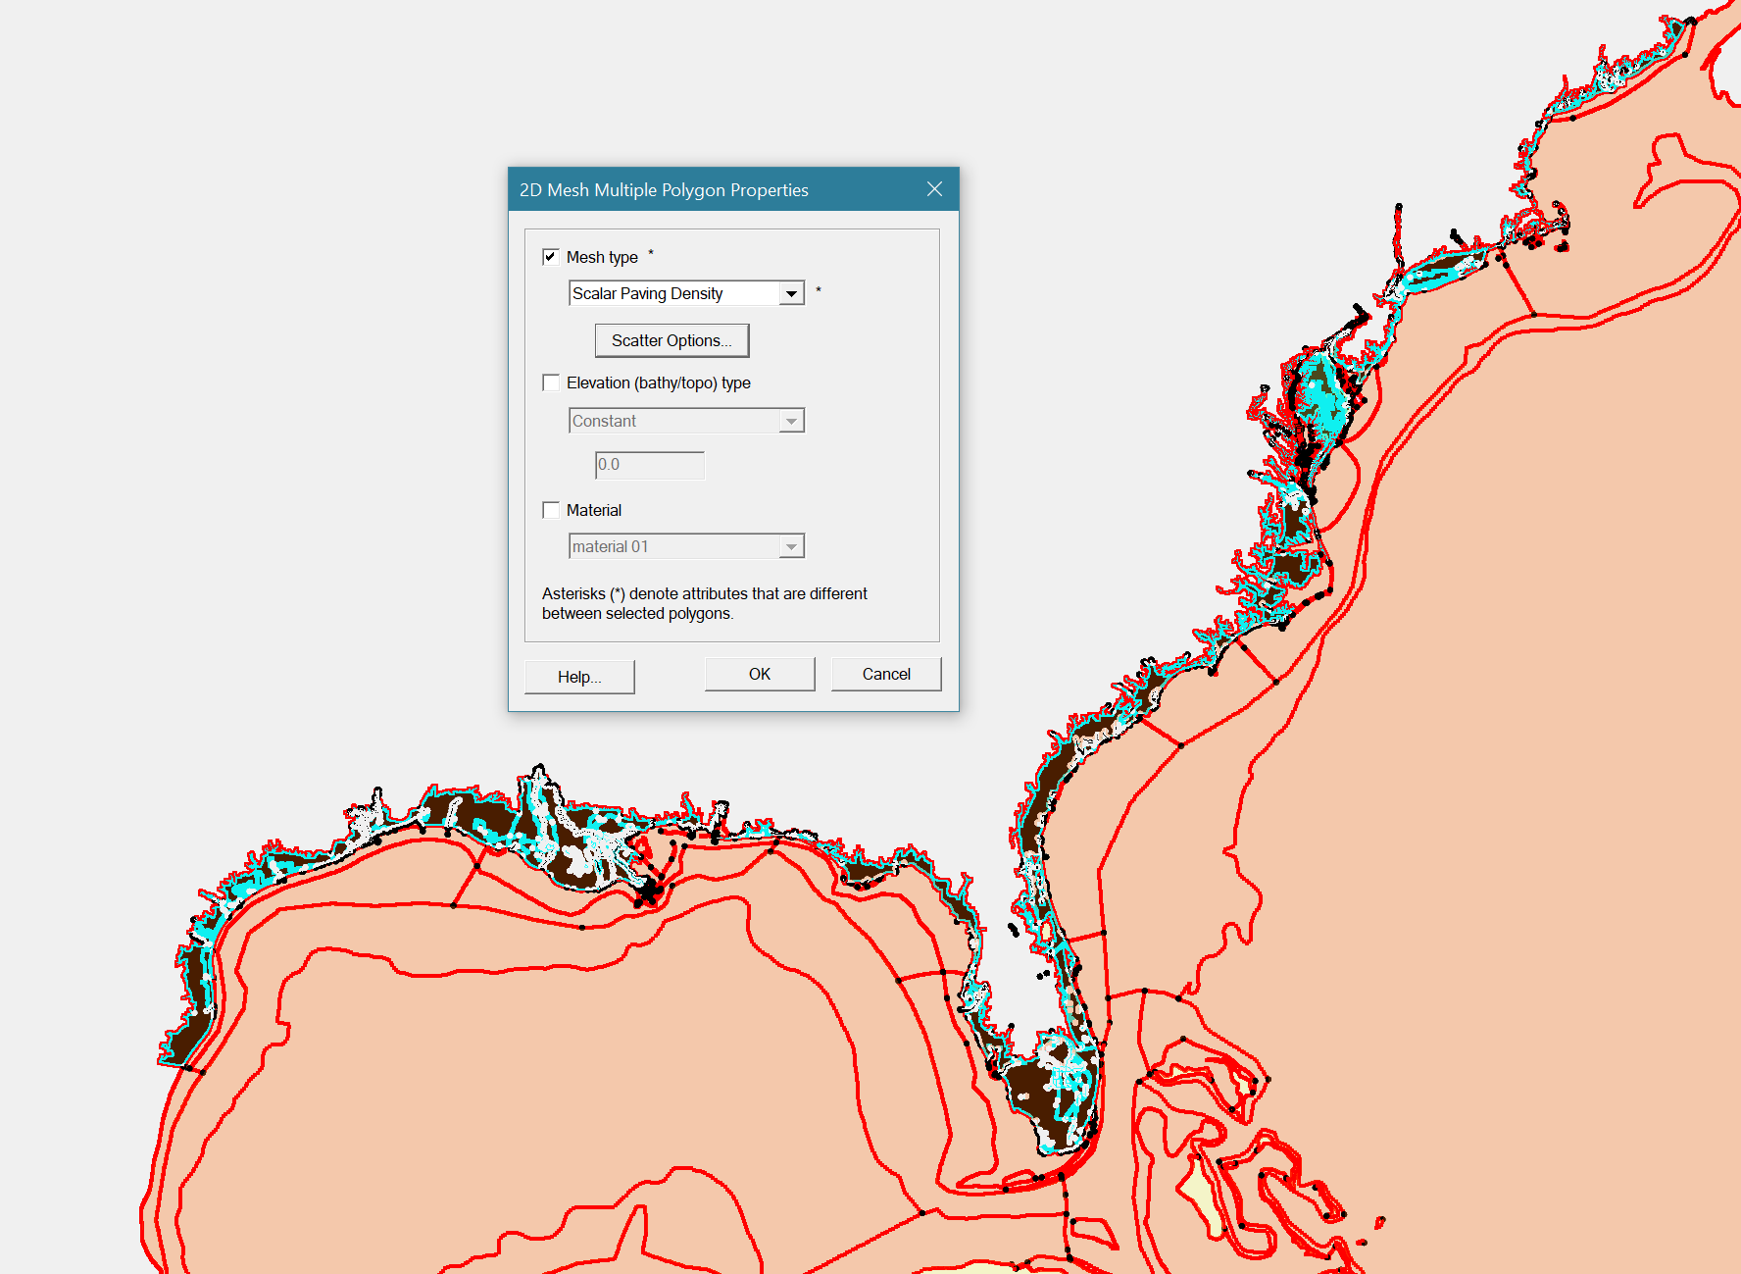Viewport: 1741px width, 1274px height.
Task: Enable the Elevation (bathy/topo) type checkbox
Action: click(551, 382)
